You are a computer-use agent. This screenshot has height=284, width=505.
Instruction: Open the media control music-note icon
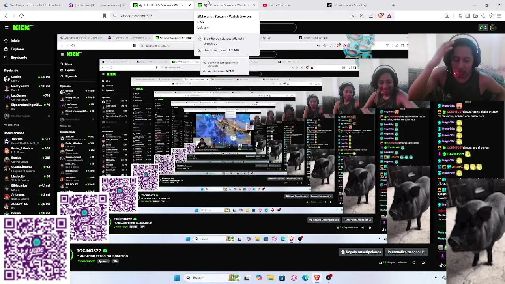click(460, 16)
